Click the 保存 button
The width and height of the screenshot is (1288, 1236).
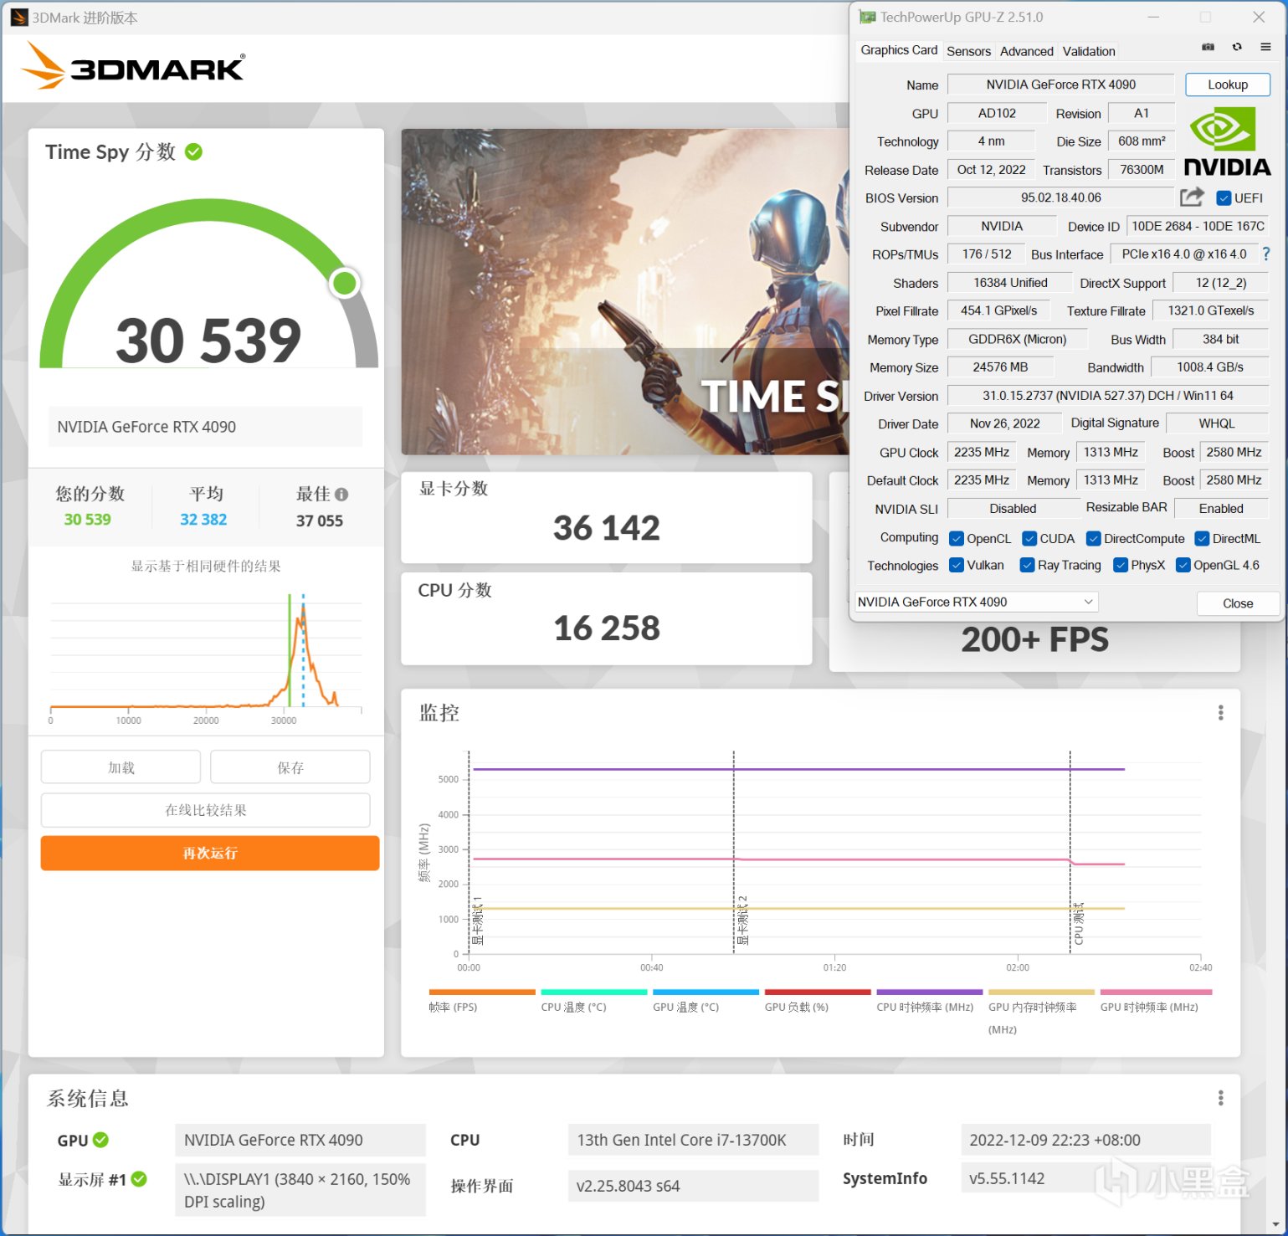(290, 767)
